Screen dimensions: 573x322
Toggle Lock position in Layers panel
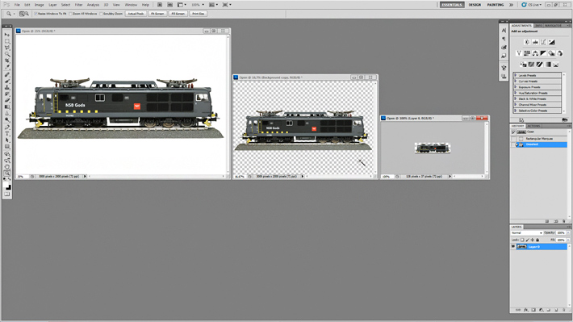click(533, 240)
